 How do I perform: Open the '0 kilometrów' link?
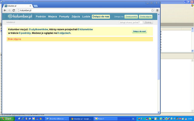tap(85, 29)
